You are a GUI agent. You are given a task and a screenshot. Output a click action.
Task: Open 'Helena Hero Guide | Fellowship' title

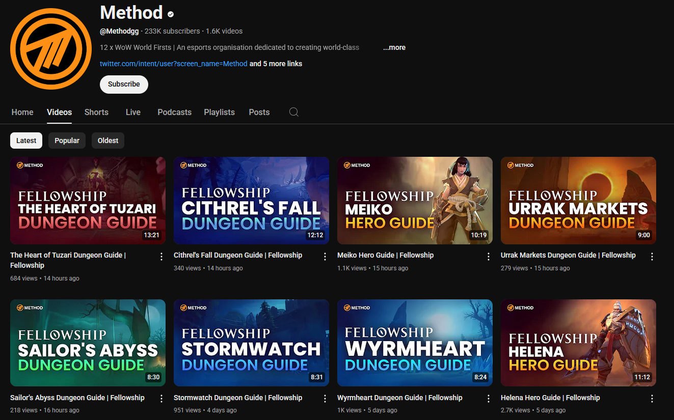(x=550, y=398)
